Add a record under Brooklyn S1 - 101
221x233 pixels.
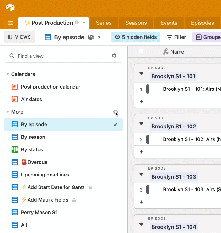tap(141, 102)
